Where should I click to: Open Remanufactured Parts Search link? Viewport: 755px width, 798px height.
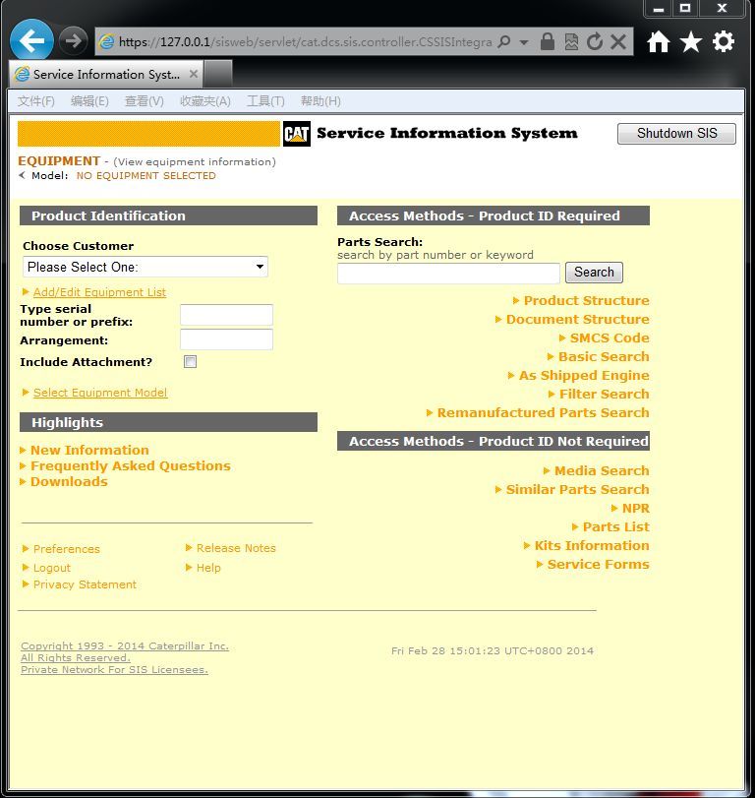point(543,412)
